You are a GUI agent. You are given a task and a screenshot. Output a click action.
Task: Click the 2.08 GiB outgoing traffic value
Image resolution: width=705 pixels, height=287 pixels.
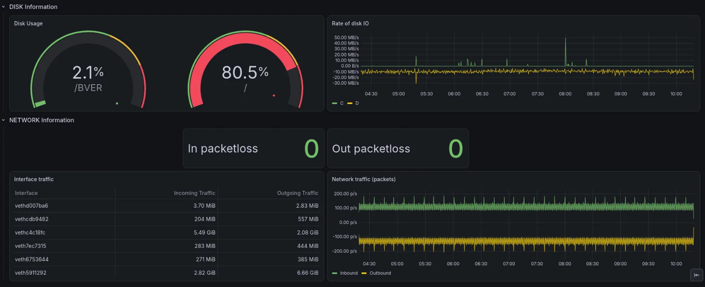[x=308, y=233]
